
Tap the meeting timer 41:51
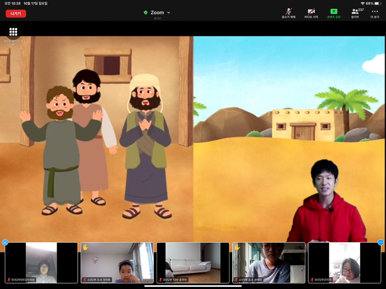(x=157, y=18)
